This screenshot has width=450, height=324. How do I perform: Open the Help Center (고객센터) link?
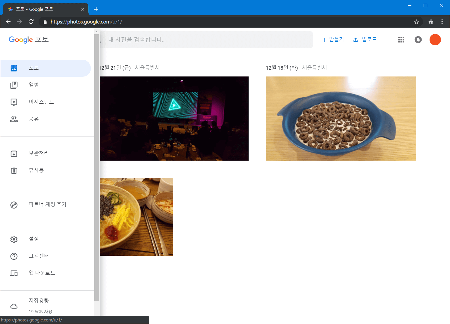(x=39, y=256)
